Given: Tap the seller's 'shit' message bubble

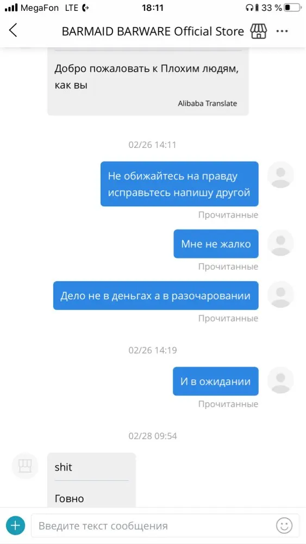Looking at the screenshot, I should pyautogui.click(x=91, y=480).
